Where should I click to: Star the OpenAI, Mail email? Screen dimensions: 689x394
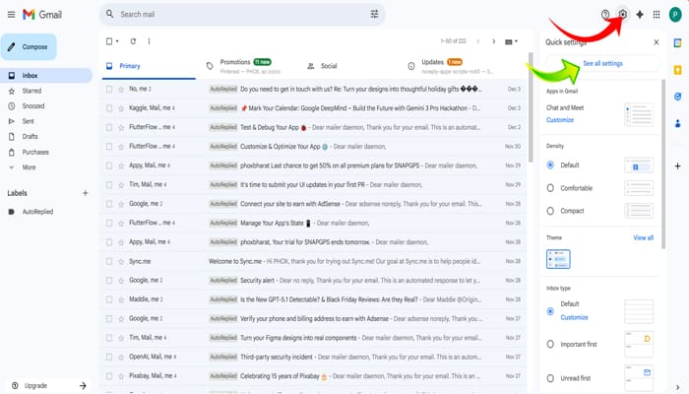pyautogui.click(x=121, y=357)
